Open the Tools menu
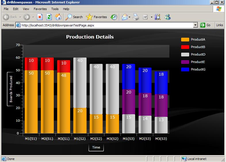This screenshot has height=162, width=226. coord(55,9)
